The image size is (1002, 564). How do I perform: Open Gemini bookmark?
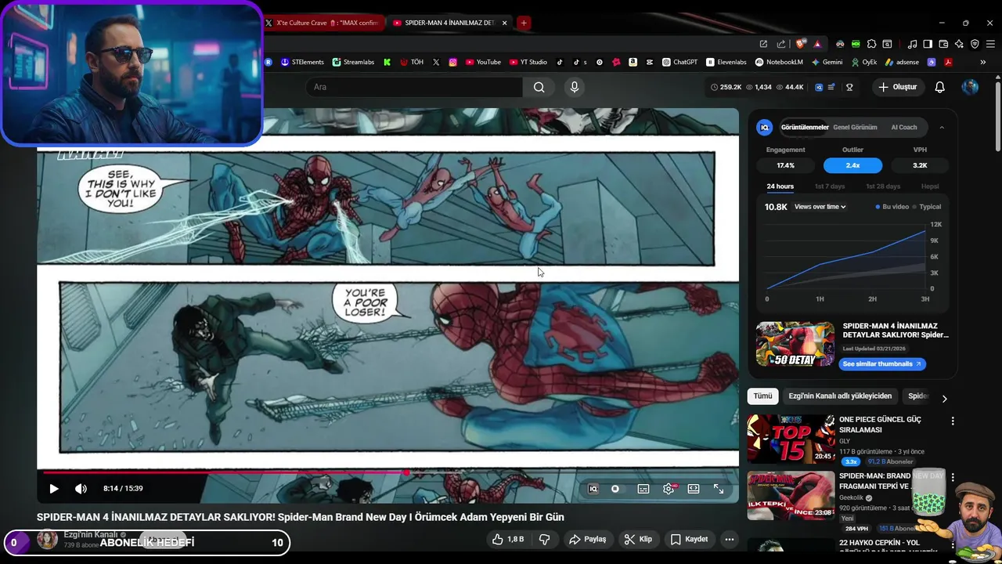[827, 62]
